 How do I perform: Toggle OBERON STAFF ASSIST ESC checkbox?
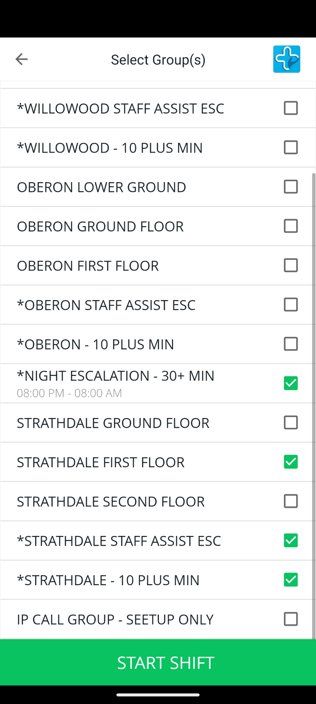coord(291,305)
